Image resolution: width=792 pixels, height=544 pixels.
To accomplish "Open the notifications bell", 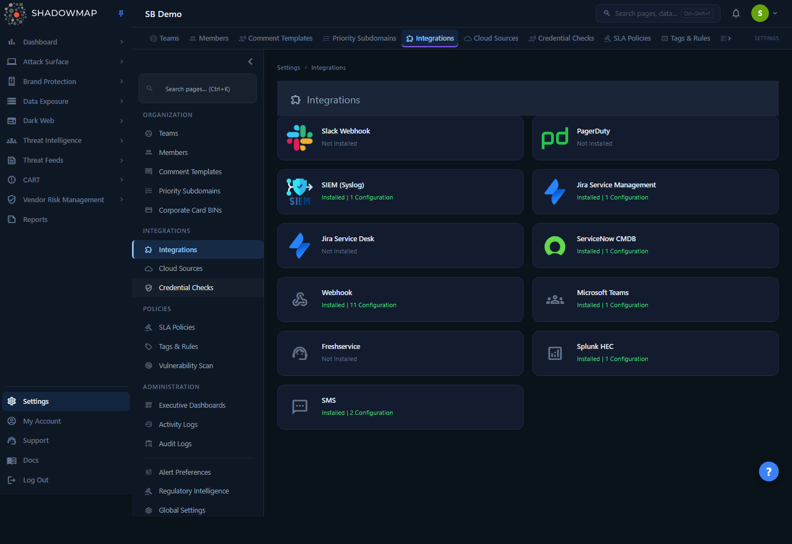I will 736,13.
